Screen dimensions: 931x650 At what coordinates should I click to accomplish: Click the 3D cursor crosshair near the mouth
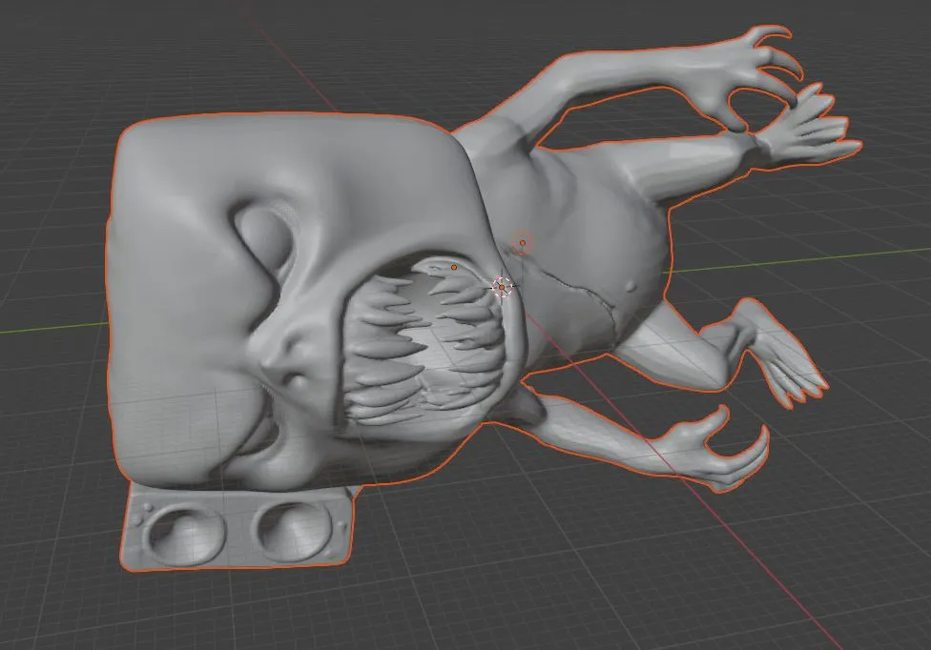tap(502, 288)
